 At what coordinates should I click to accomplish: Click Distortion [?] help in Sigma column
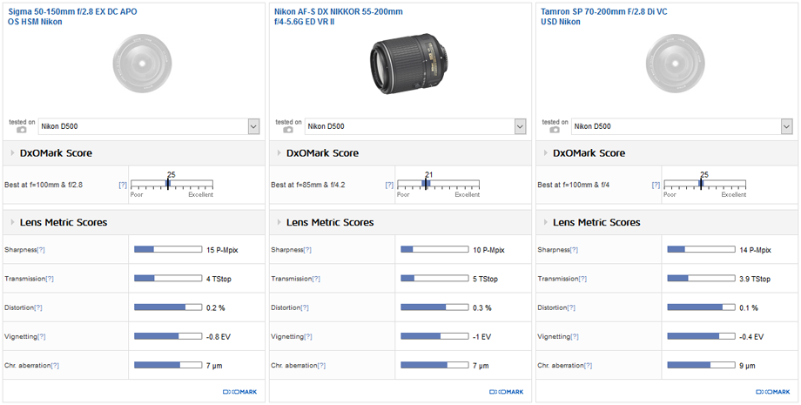tap(37, 307)
